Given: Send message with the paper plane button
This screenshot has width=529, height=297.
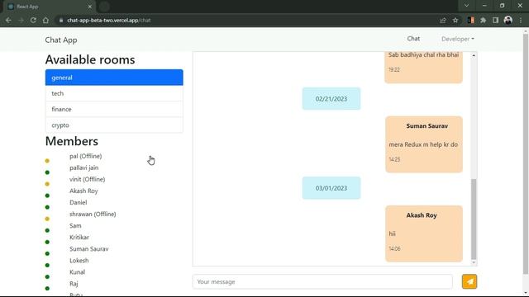Looking at the screenshot, I should [469, 281].
